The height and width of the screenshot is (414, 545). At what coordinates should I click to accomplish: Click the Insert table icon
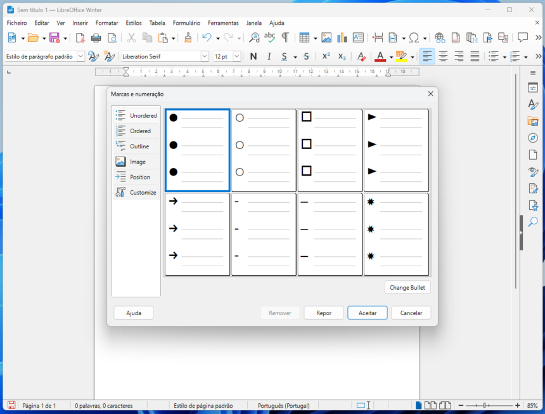304,37
